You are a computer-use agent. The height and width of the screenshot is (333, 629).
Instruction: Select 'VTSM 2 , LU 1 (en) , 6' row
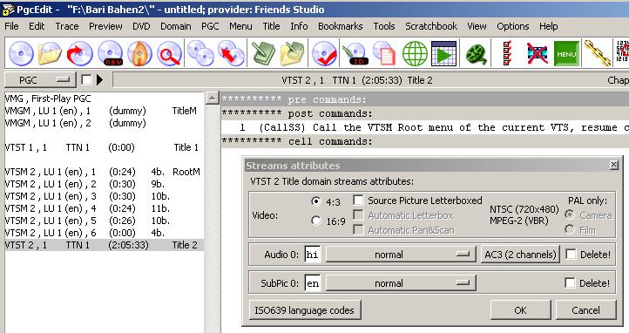105,233
